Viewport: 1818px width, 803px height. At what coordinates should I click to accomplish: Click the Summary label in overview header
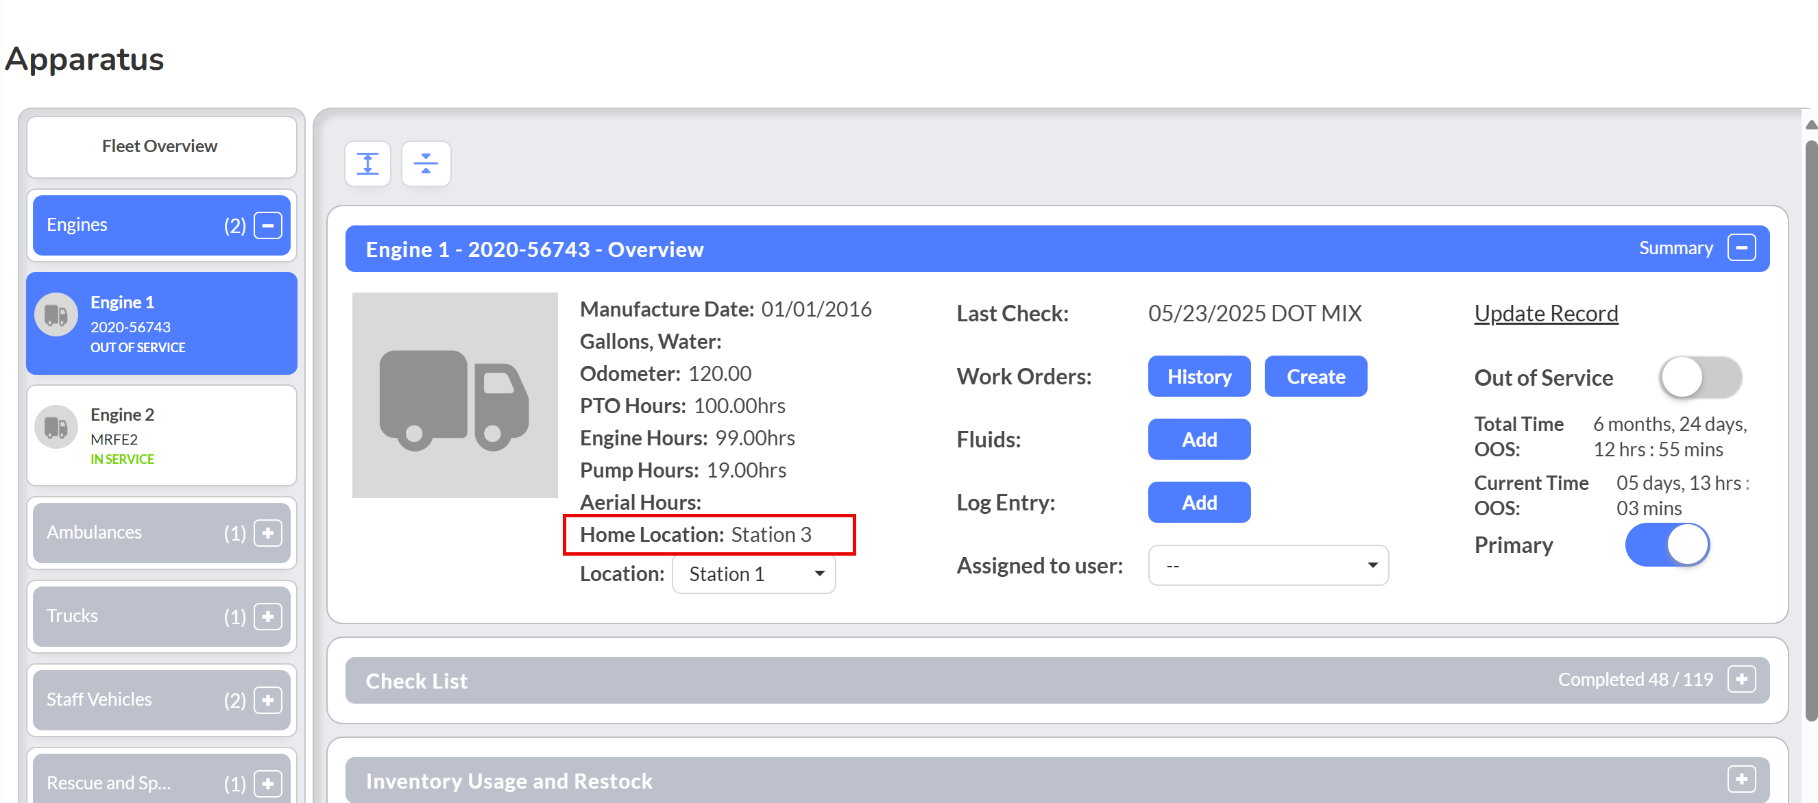pos(1675,249)
